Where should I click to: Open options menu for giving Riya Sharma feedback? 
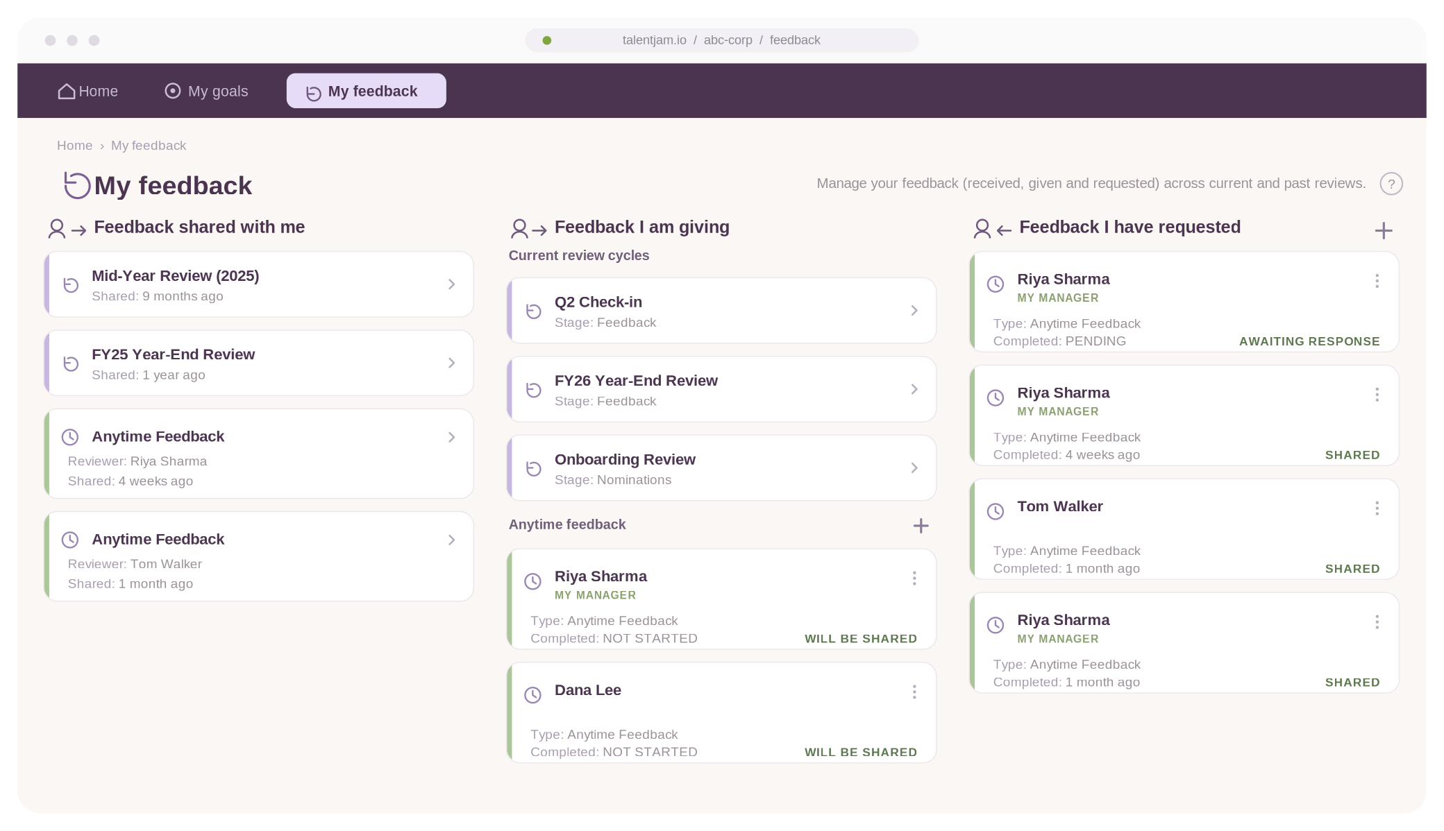pyautogui.click(x=914, y=579)
